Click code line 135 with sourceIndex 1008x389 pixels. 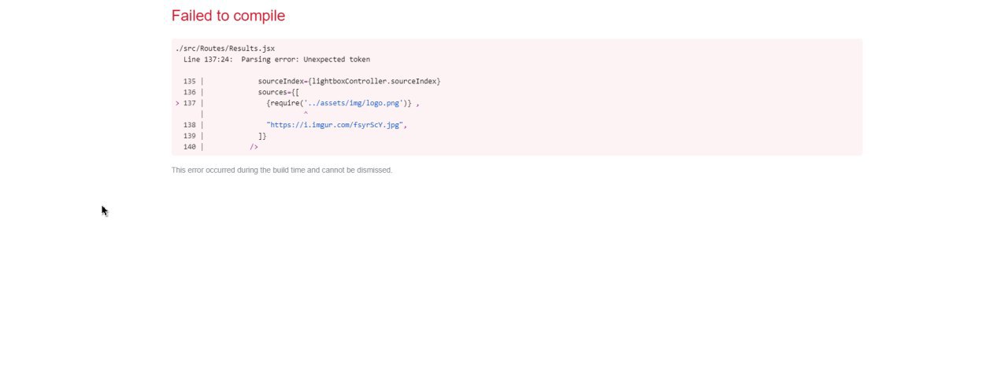tap(312, 82)
